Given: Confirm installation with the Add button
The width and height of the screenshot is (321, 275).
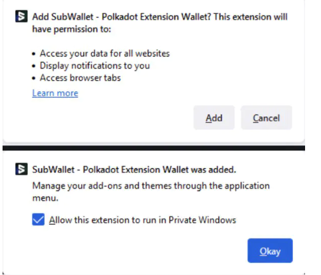Looking at the screenshot, I should 214,117.
